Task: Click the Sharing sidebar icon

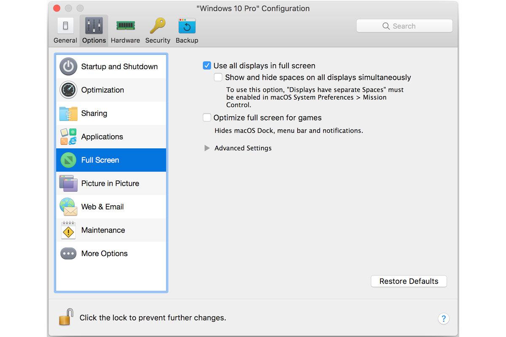Action: tap(68, 113)
